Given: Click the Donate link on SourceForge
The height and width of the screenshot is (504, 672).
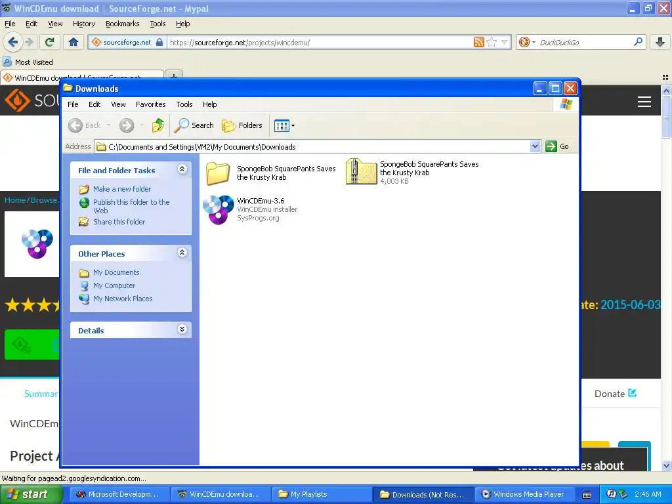Looking at the screenshot, I should click(x=616, y=394).
